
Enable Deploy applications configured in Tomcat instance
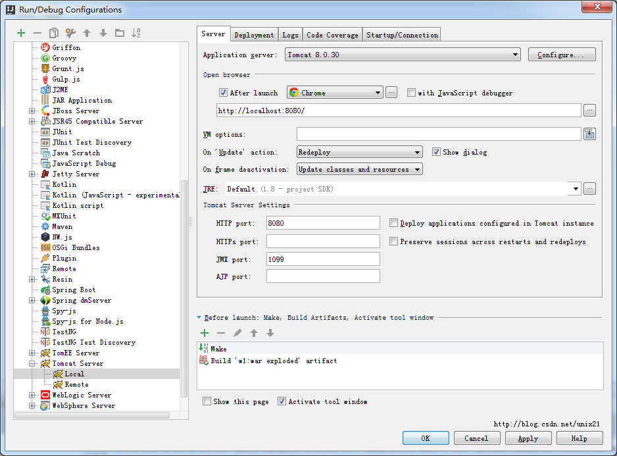(x=393, y=223)
